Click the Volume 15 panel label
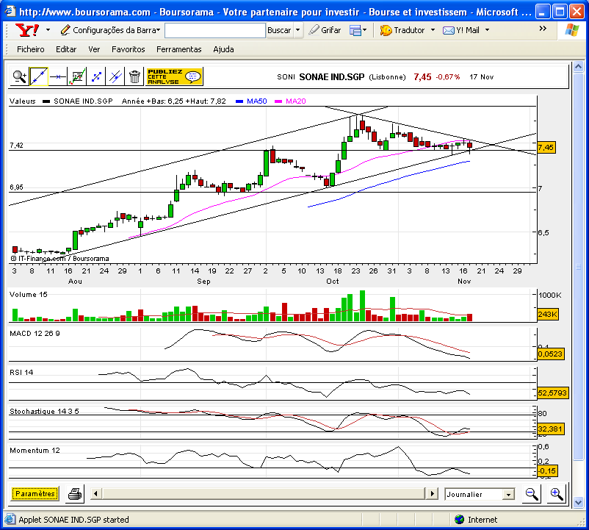The height and width of the screenshot is (530, 589). 29,295
